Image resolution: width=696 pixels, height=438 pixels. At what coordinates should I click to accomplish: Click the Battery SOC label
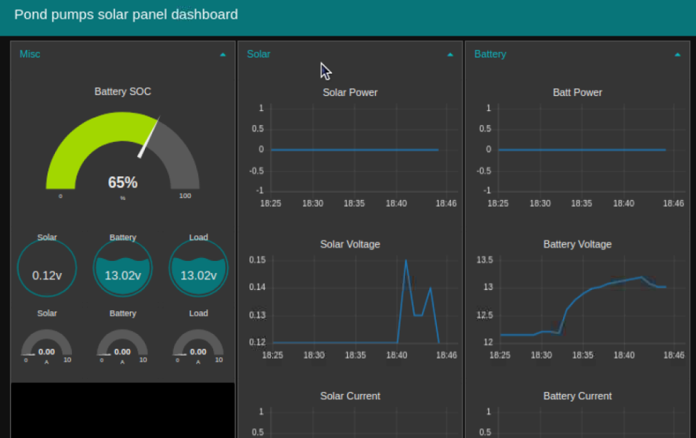123,91
